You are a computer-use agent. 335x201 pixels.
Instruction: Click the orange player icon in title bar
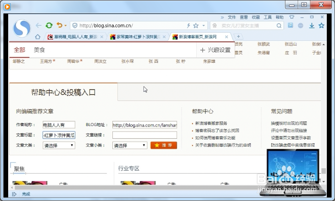point(7,7)
